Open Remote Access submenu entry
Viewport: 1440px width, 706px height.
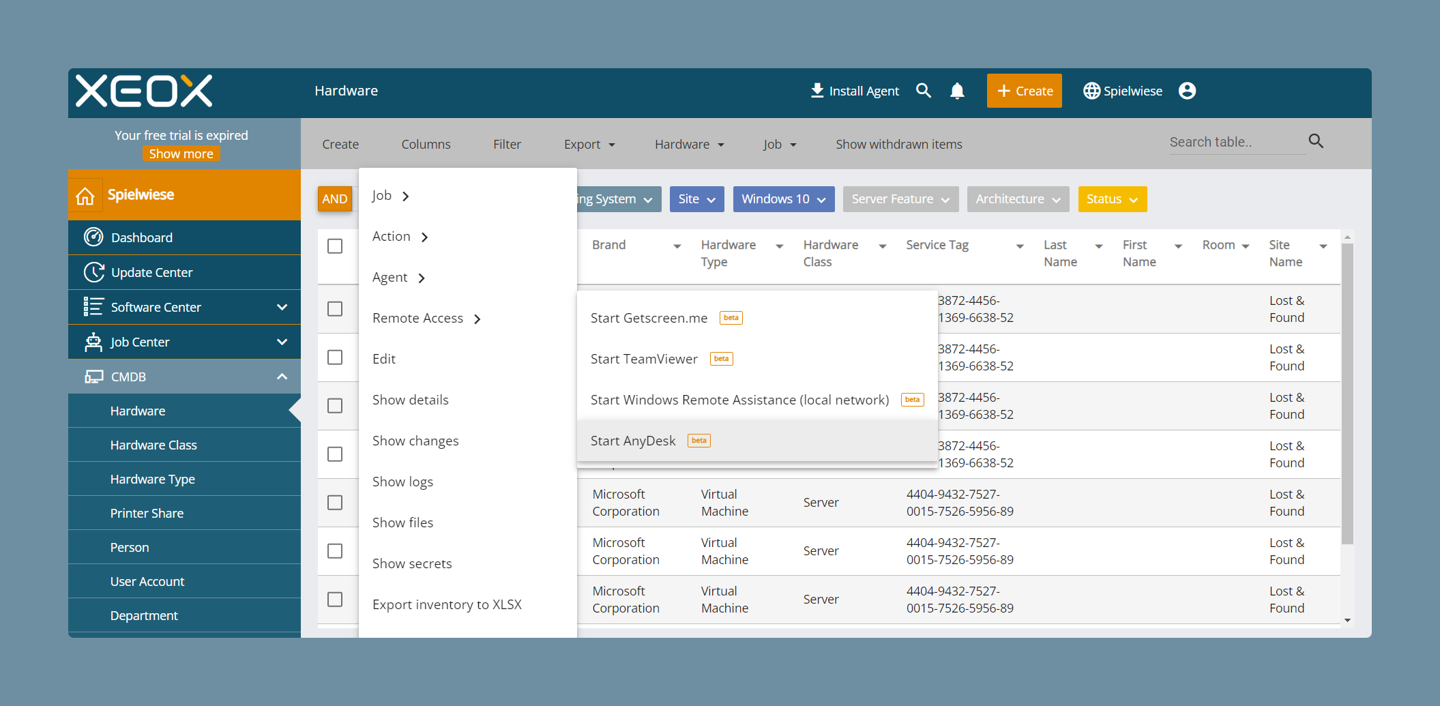468,318
